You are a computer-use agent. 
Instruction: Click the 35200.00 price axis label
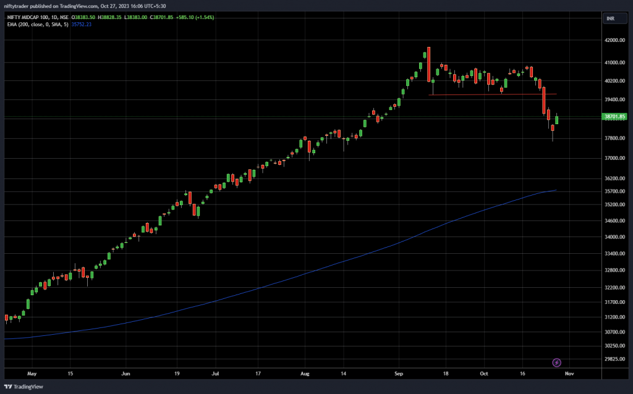pos(615,204)
